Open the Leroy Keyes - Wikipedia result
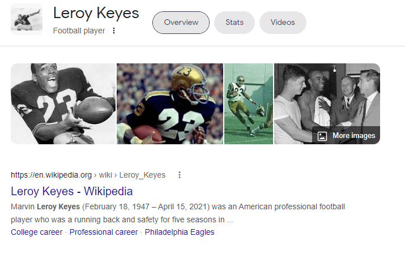The image size is (405, 254). 71,191
